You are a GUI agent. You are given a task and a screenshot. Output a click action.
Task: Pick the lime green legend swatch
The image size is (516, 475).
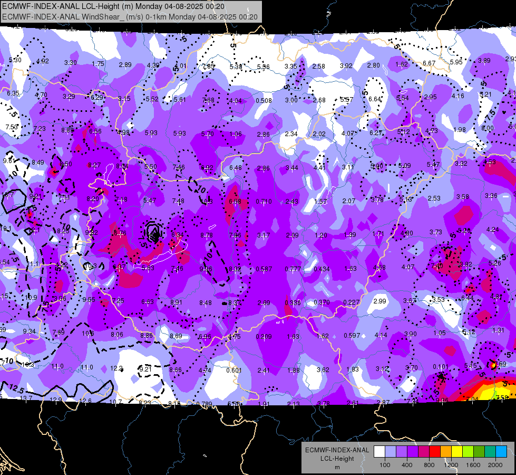[x=468, y=452]
